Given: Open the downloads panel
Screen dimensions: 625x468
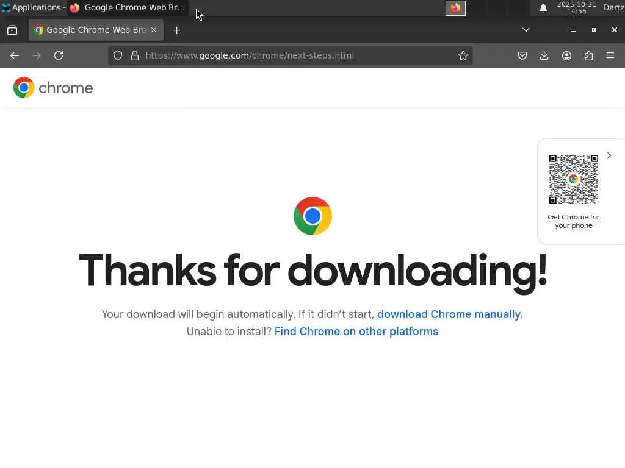Looking at the screenshot, I should point(544,55).
